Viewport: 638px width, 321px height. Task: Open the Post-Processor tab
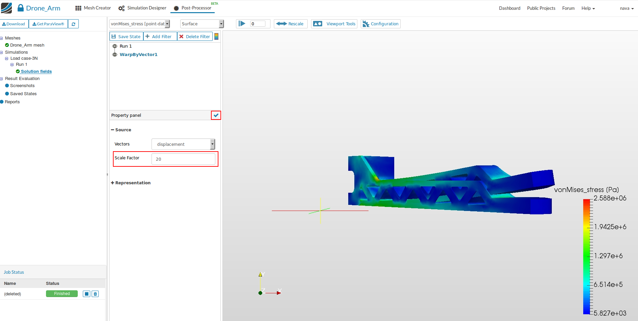[192, 8]
